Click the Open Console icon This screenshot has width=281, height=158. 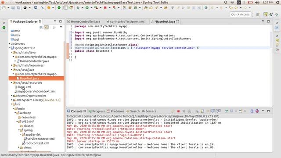click(241, 111)
